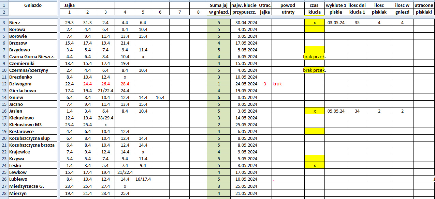Select the 29.3 first egg cell for Biecz
The width and height of the screenshot is (435, 199).
[x=69, y=22]
